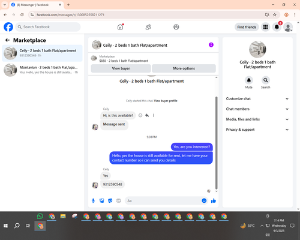Open Windows taskbar search
The width and height of the screenshot is (300, 240).
[17, 226]
